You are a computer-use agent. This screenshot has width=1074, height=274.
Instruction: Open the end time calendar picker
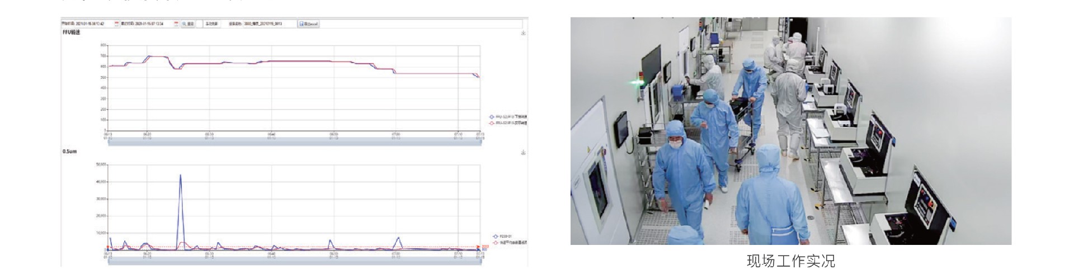(x=176, y=24)
